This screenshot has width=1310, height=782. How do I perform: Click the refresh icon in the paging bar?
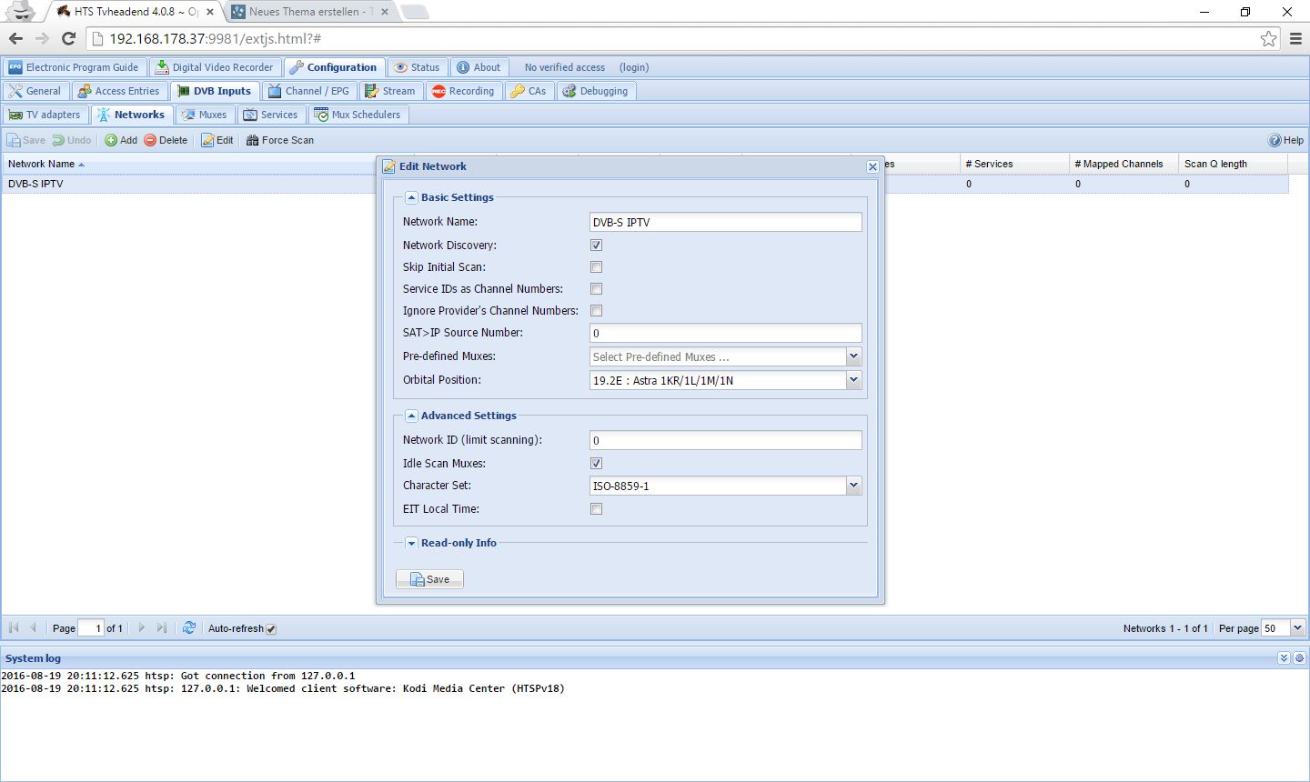189,627
